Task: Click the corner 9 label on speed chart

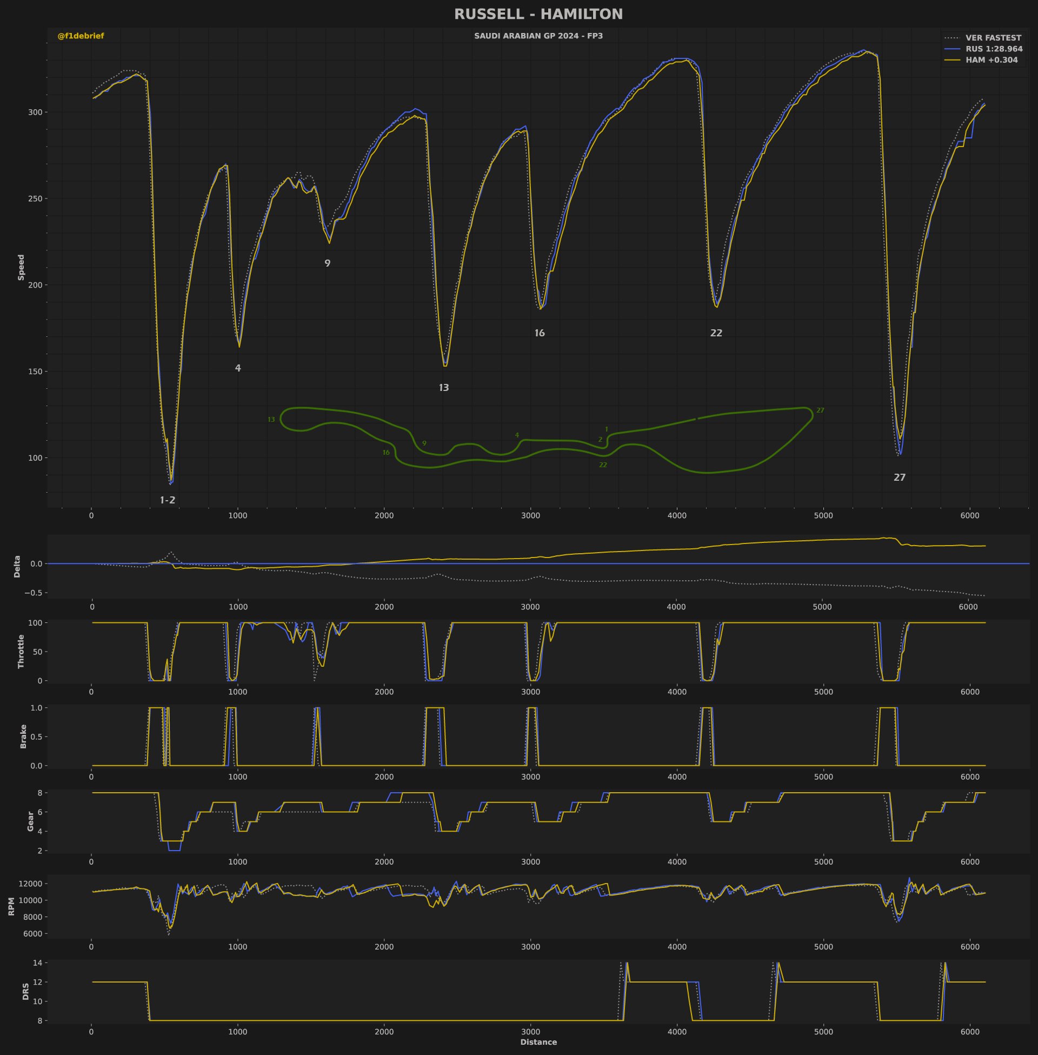Action: [327, 264]
